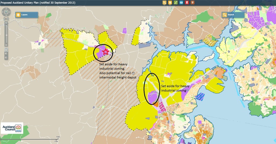The image size is (276, 144).
Task: Expand the Search panel
Action: pos(233,15)
